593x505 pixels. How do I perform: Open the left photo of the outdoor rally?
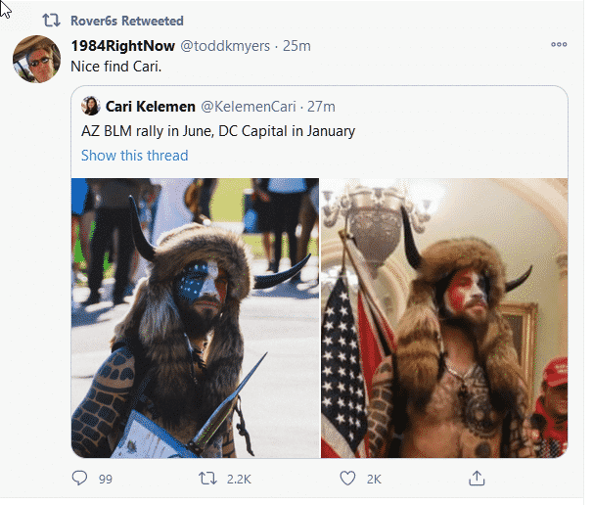pos(195,318)
